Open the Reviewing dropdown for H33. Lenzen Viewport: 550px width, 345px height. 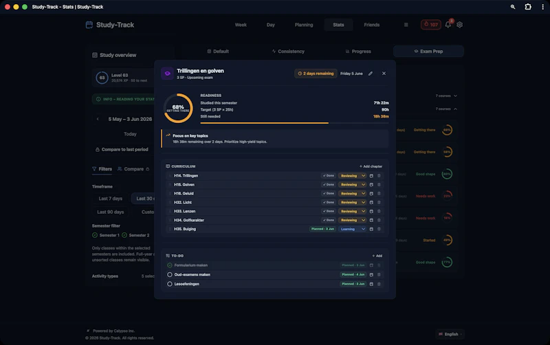[352, 211]
